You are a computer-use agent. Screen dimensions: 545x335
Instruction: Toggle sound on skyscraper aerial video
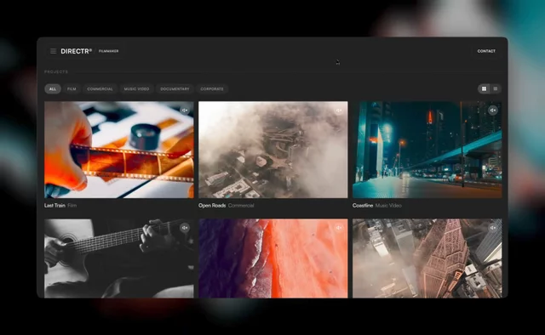coord(493,228)
